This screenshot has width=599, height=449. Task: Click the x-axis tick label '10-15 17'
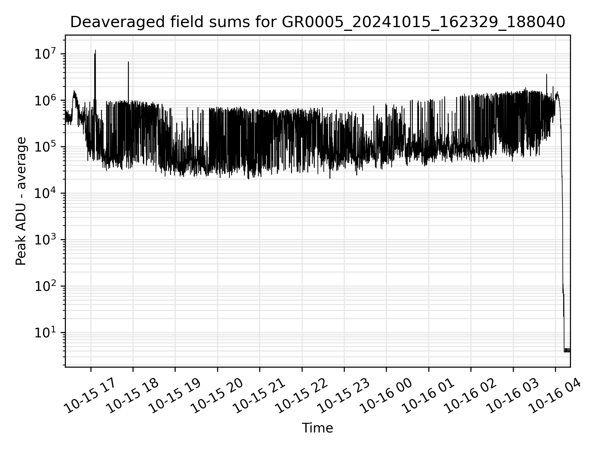click(90, 396)
